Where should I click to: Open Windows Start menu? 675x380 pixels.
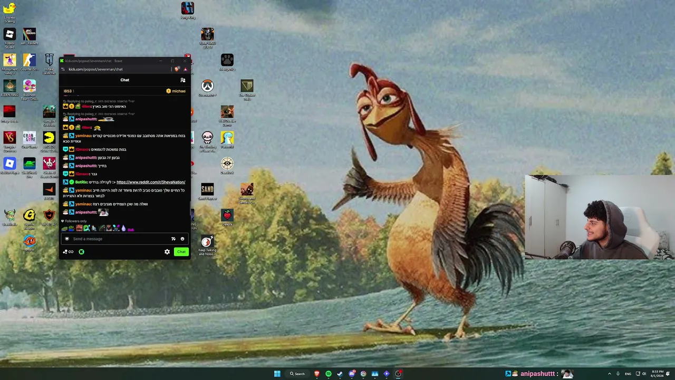coord(277,374)
